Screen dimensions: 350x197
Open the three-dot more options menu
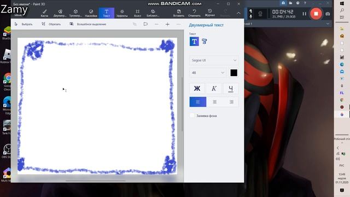pos(178,24)
